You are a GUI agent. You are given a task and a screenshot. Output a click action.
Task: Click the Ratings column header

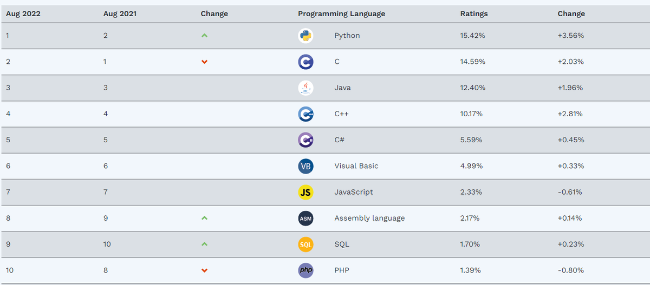474,14
